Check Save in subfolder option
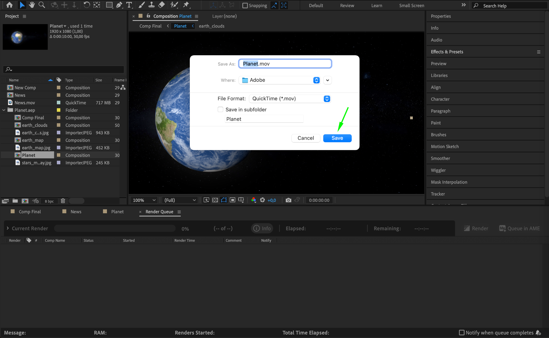Viewport: 549px width, 338px height. (220, 109)
